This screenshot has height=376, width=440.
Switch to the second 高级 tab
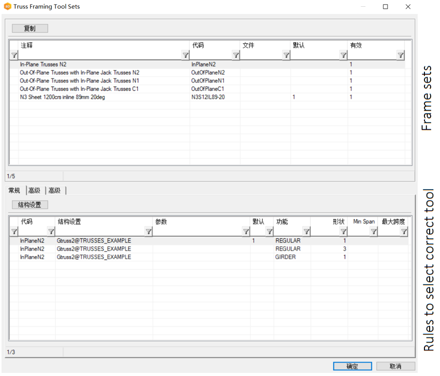[x=54, y=191]
